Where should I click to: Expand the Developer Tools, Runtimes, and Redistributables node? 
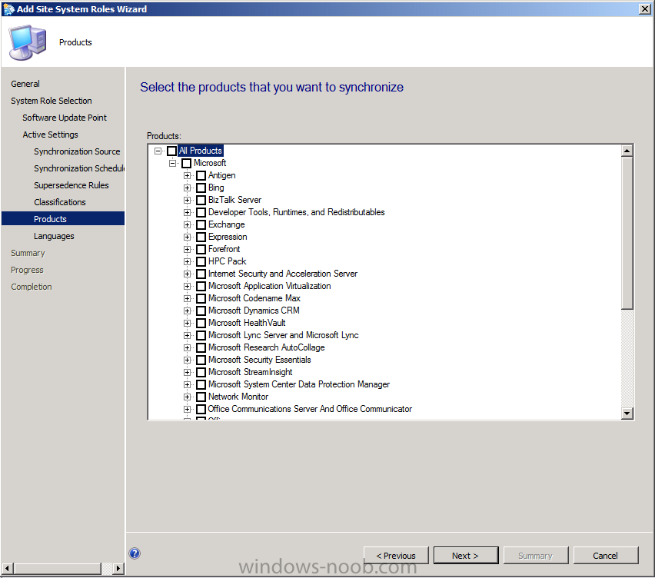tap(187, 212)
